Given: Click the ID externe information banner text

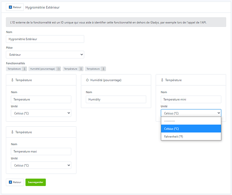Looking at the screenshot, I should 108,22.
